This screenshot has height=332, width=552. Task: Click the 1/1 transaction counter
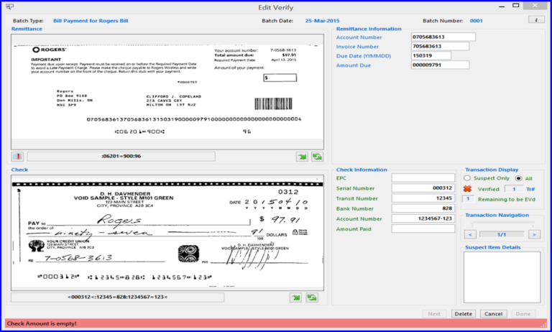502,234
